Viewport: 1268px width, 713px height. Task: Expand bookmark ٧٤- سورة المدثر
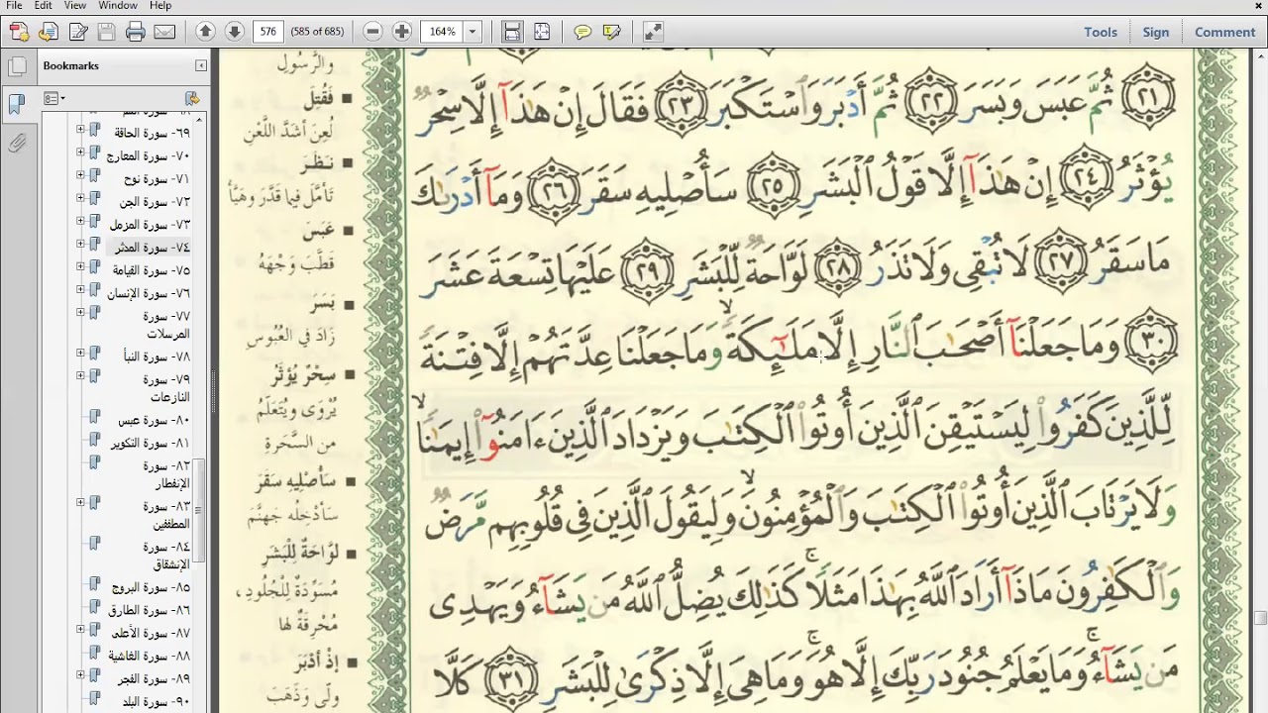coord(80,244)
